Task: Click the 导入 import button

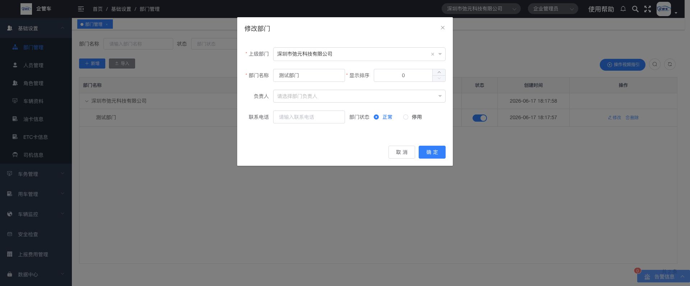Action: point(122,64)
